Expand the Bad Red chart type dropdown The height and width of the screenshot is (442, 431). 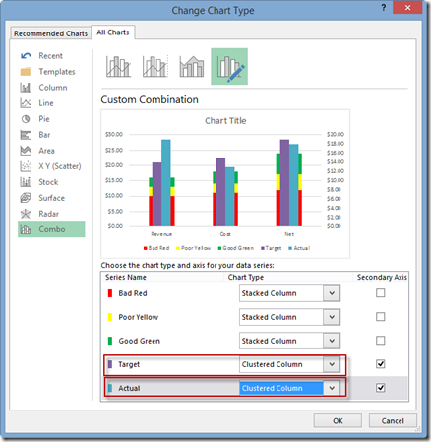(x=332, y=293)
